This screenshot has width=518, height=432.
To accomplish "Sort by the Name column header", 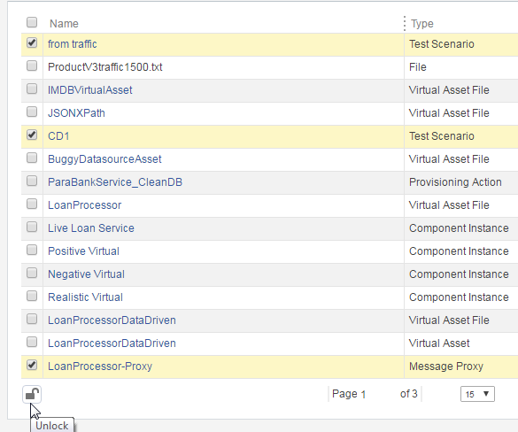I will [64, 24].
